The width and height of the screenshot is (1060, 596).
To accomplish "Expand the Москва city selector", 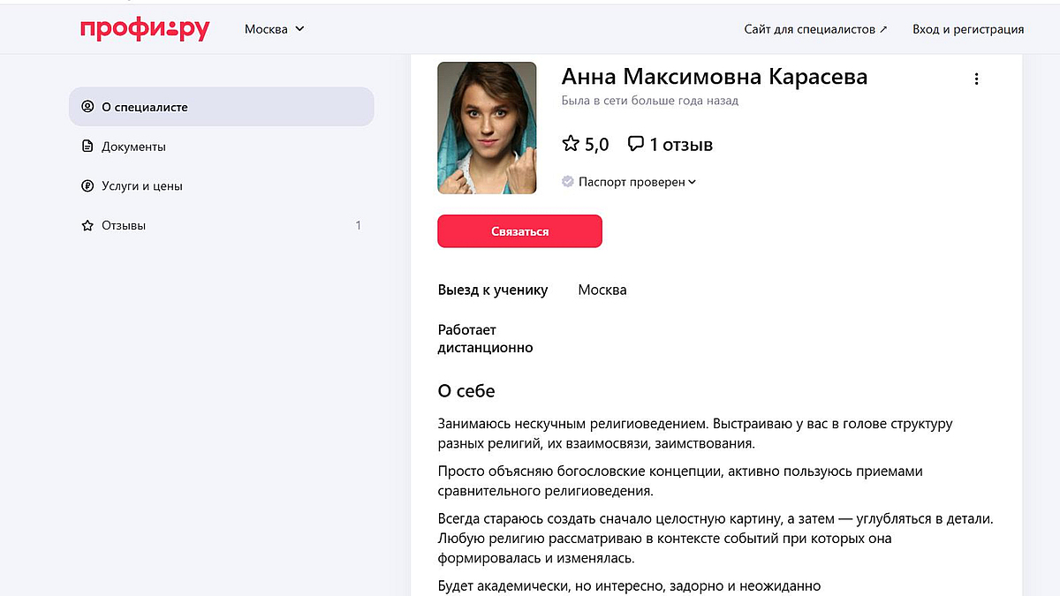I will point(274,29).
